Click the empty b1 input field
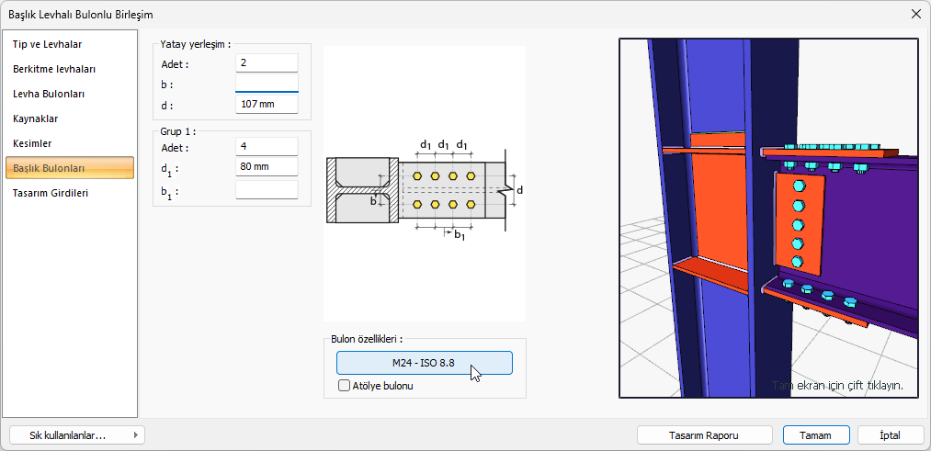Viewport: 931px width, 451px height. [x=267, y=190]
